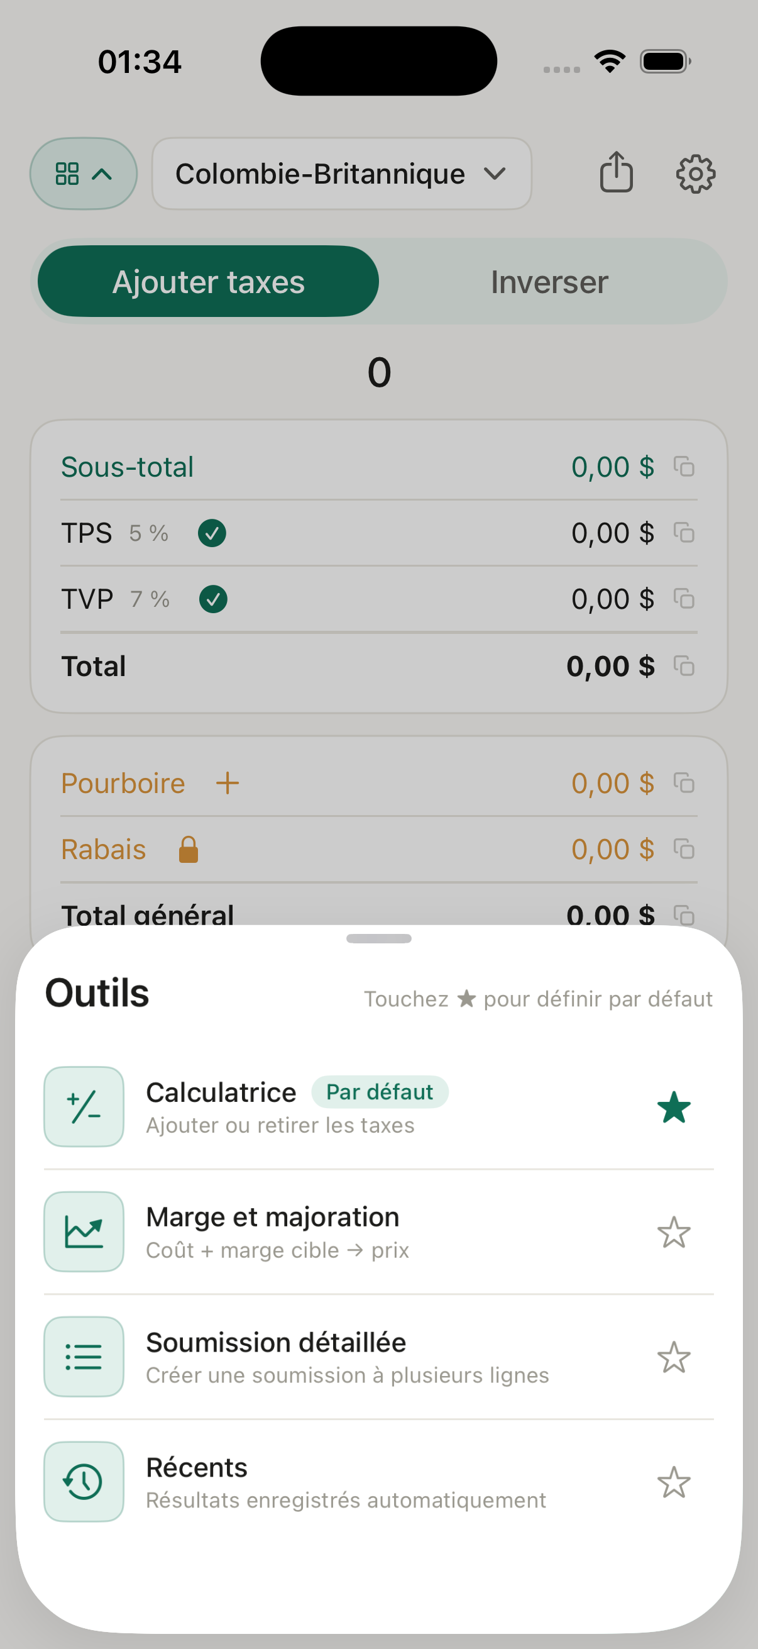Image resolution: width=758 pixels, height=1649 pixels.
Task: Add a tip with Pourboire plus icon
Action: click(227, 783)
